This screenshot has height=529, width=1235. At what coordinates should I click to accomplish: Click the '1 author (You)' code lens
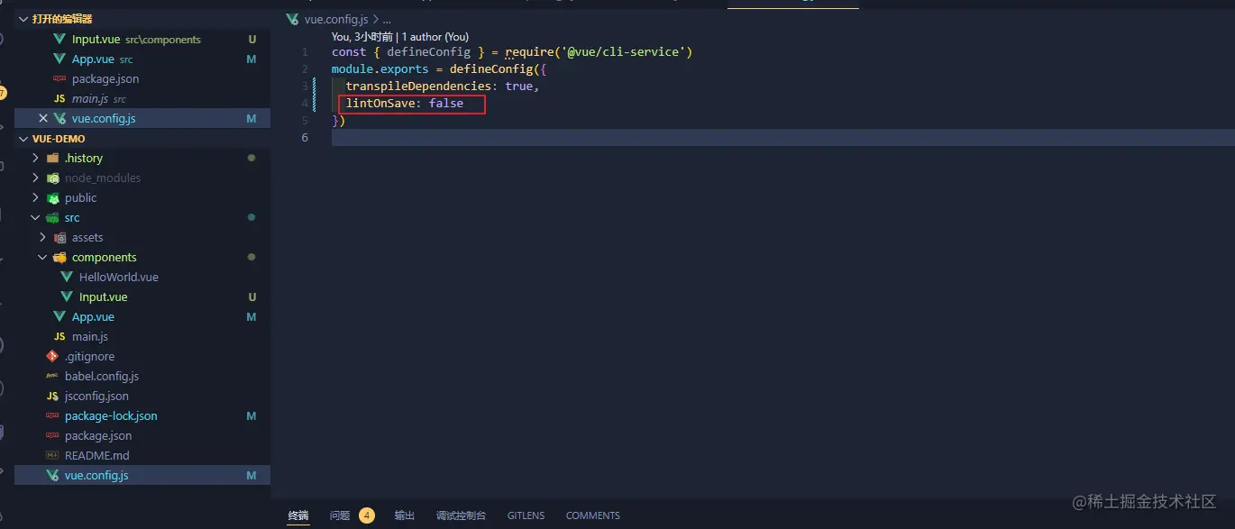pyautogui.click(x=435, y=37)
